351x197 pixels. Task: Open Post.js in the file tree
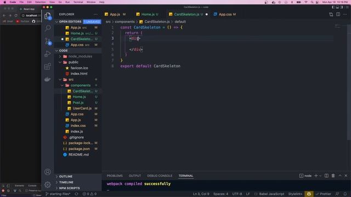pos(78,102)
